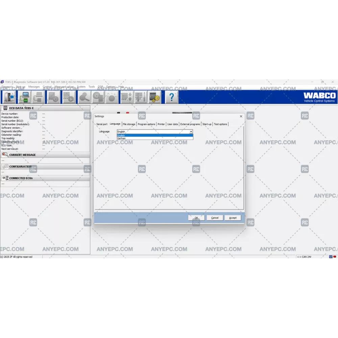Click Cancel in the Settings dialog
Screen dimensions: 338x338
click(x=215, y=218)
